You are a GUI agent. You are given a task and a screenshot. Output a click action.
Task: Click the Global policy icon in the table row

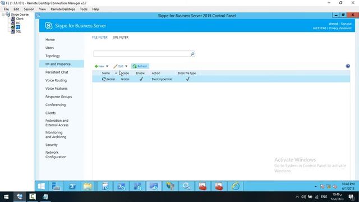pos(104,79)
